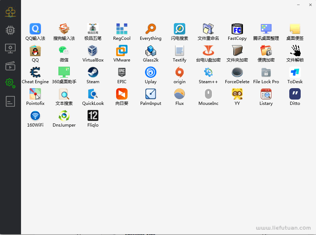Select the media clapperboard sidebar tab
Viewport: 316px width, 235px height.
coord(10,66)
